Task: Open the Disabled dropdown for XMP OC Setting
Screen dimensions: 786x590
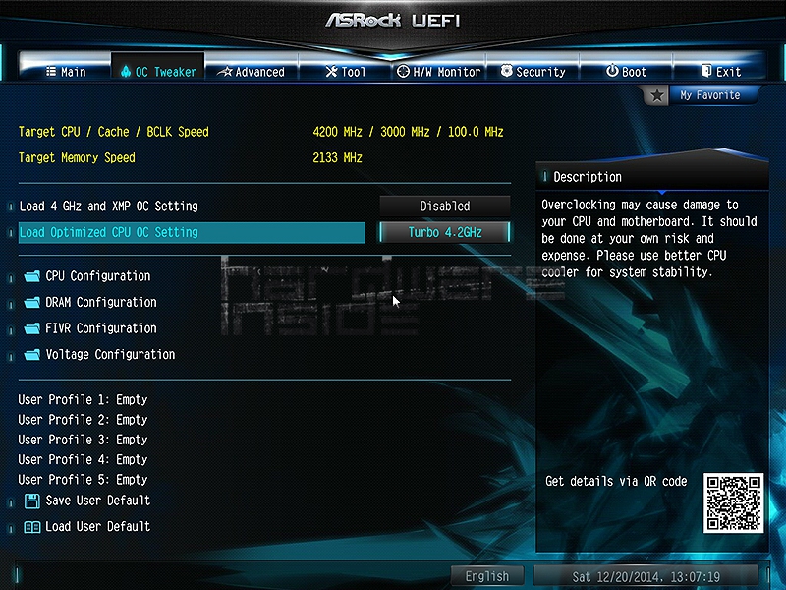Action: click(445, 206)
